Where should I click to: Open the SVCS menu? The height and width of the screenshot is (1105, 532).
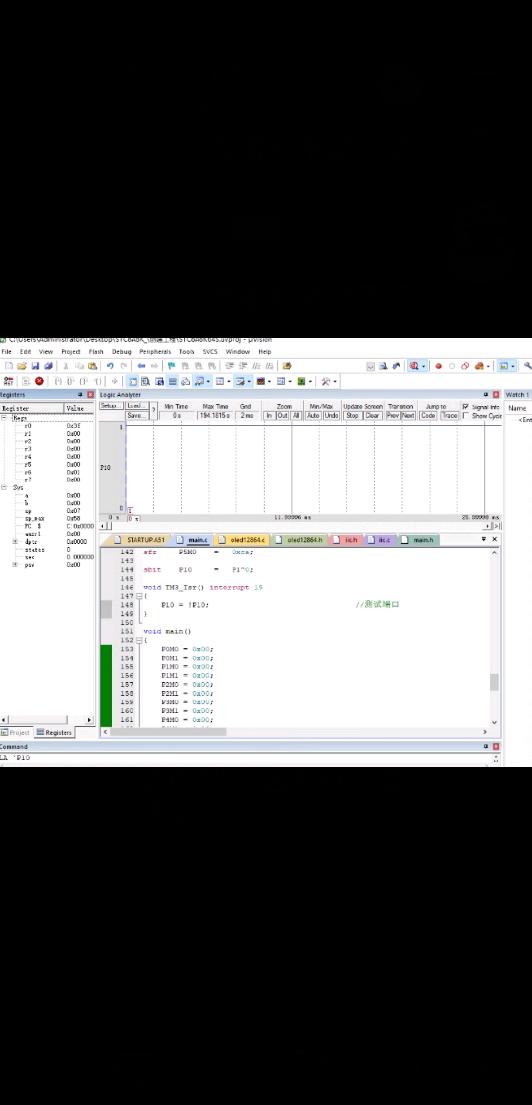[210, 352]
